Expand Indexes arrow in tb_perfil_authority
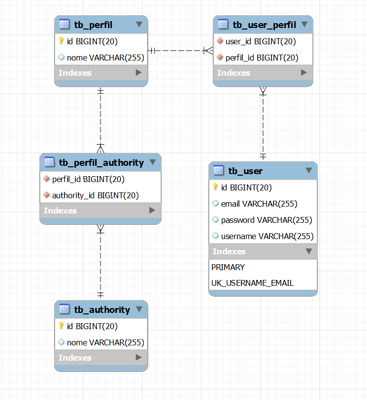 point(152,210)
